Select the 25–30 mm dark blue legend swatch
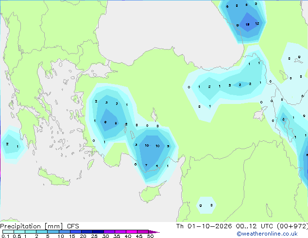Screen dimensions: 308x238 tap(98, 232)
